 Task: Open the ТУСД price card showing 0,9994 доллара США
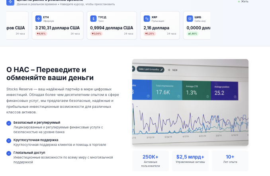[x=112, y=25]
